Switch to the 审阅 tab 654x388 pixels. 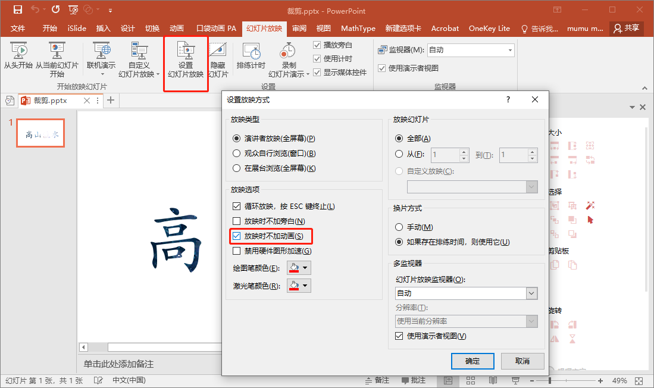(x=299, y=29)
